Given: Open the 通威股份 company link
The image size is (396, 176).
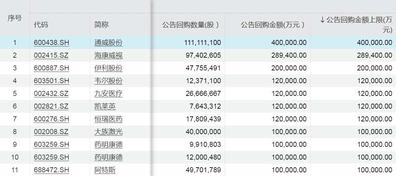Looking at the screenshot, I should pos(108,43).
